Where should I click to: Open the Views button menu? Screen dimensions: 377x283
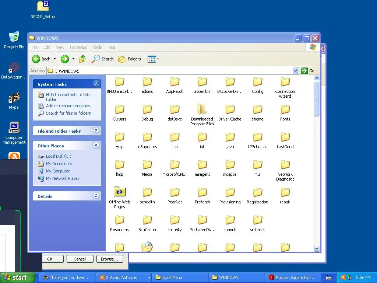[153, 59]
